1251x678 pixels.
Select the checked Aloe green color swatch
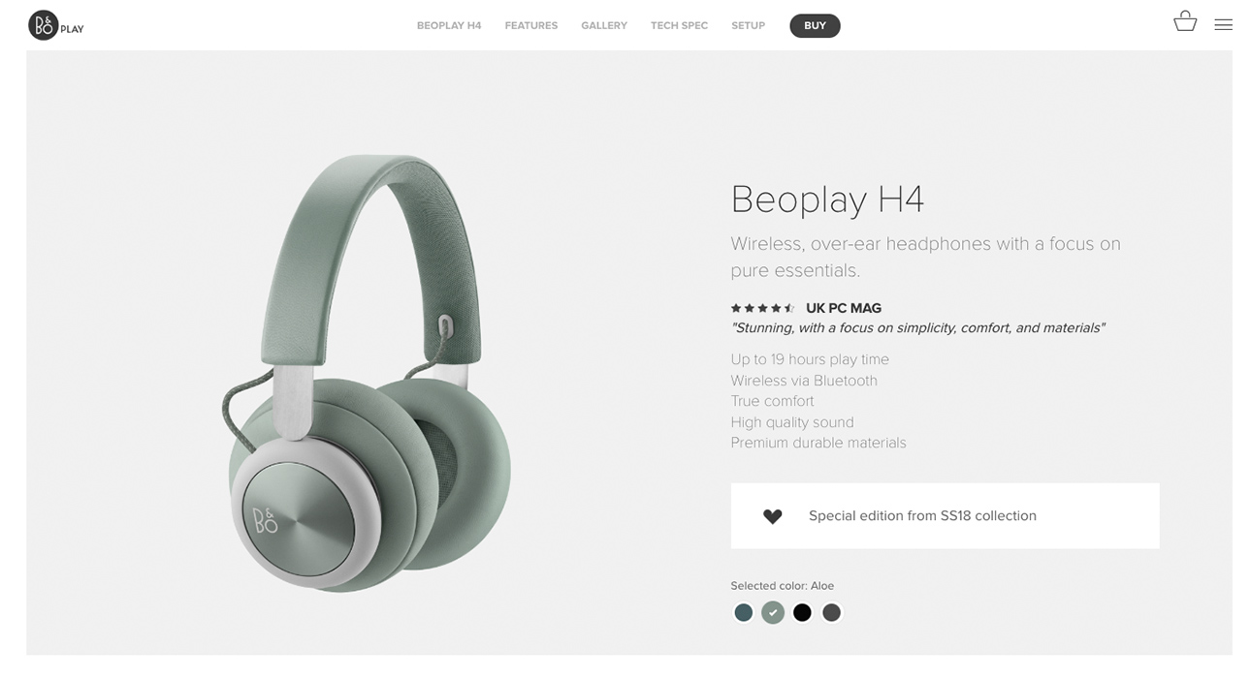coord(773,612)
